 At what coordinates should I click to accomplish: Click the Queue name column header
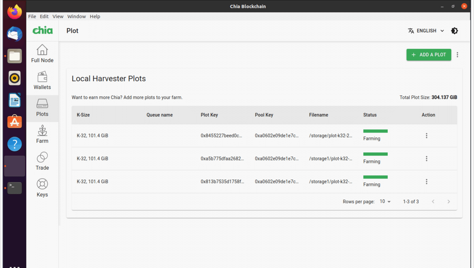coord(160,115)
